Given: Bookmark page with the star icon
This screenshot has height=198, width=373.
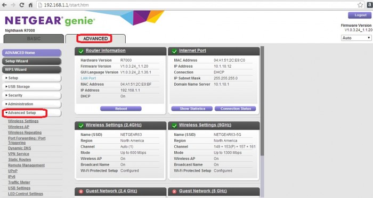Looking at the screenshot, I should click(x=360, y=5).
